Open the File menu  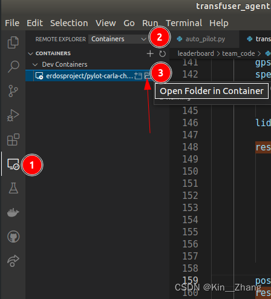(12, 23)
